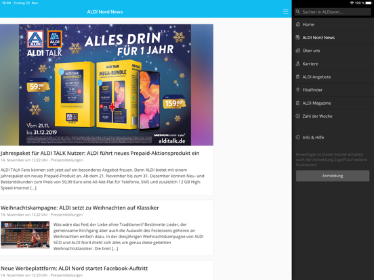The image size is (374, 280).
Task: Open Jahrespaket für ALDI TALK Nutzer headline
Action: tap(100, 153)
